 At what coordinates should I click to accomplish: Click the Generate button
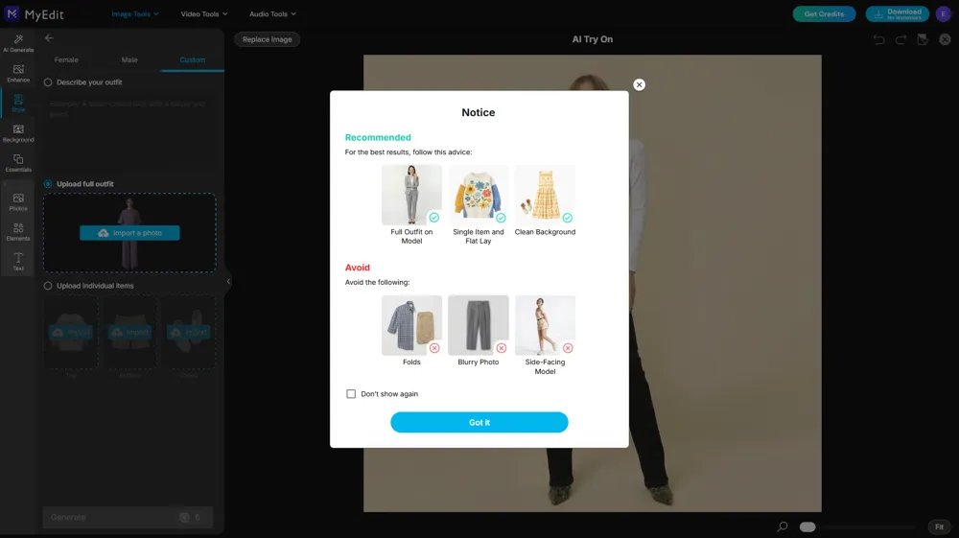pos(128,517)
